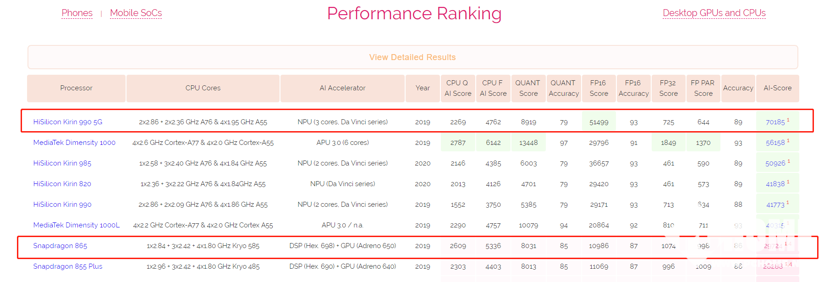Open the Snapdragon 855 Plus link
Image resolution: width=824 pixels, height=282 pixels.
[68, 266]
